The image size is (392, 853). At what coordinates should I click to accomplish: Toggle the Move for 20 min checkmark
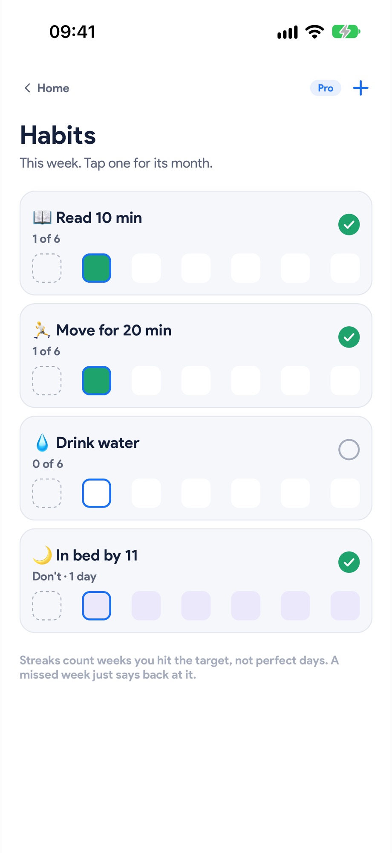[x=349, y=337]
